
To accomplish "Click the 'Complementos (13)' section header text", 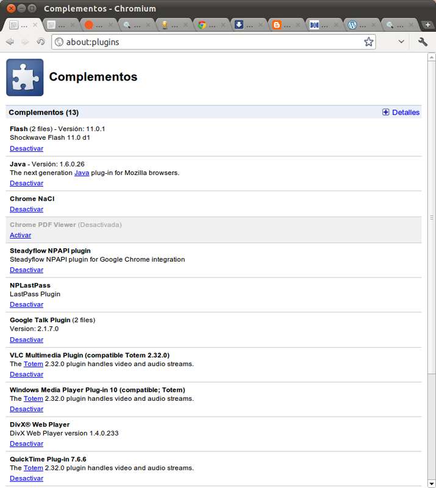I will click(43, 112).
